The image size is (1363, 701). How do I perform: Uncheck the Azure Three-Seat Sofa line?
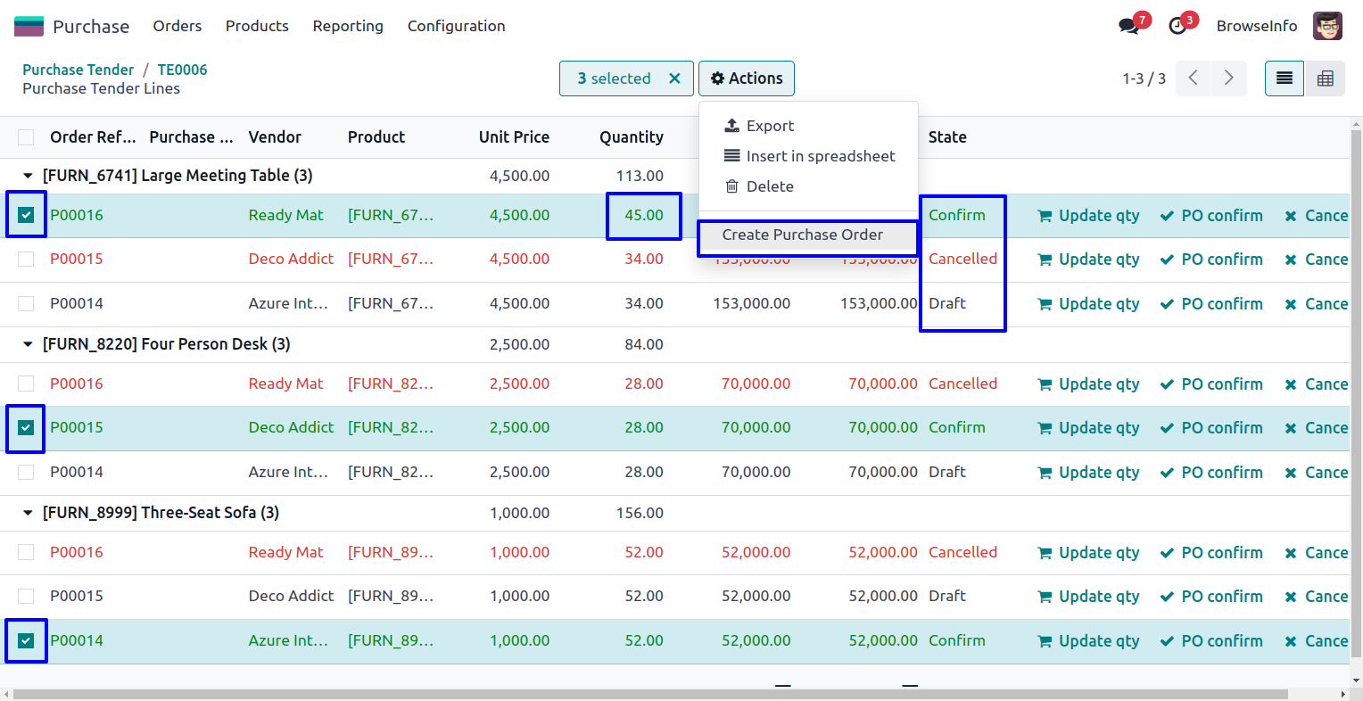(26, 640)
